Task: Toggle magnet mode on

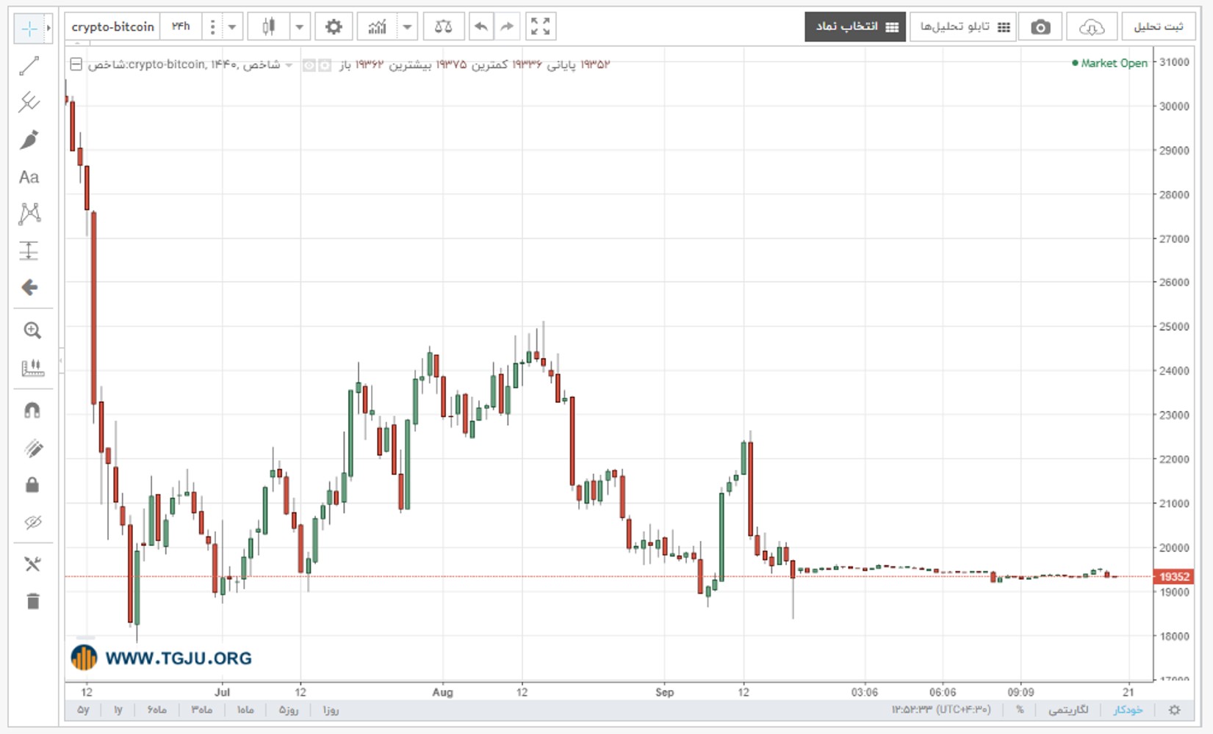Action: pos(32,410)
